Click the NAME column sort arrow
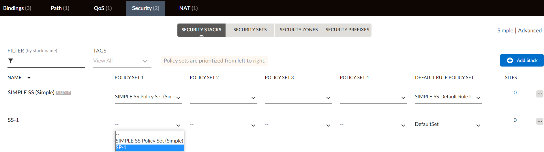This screenshot has height=152, width=544. click(x=29, y=78)
